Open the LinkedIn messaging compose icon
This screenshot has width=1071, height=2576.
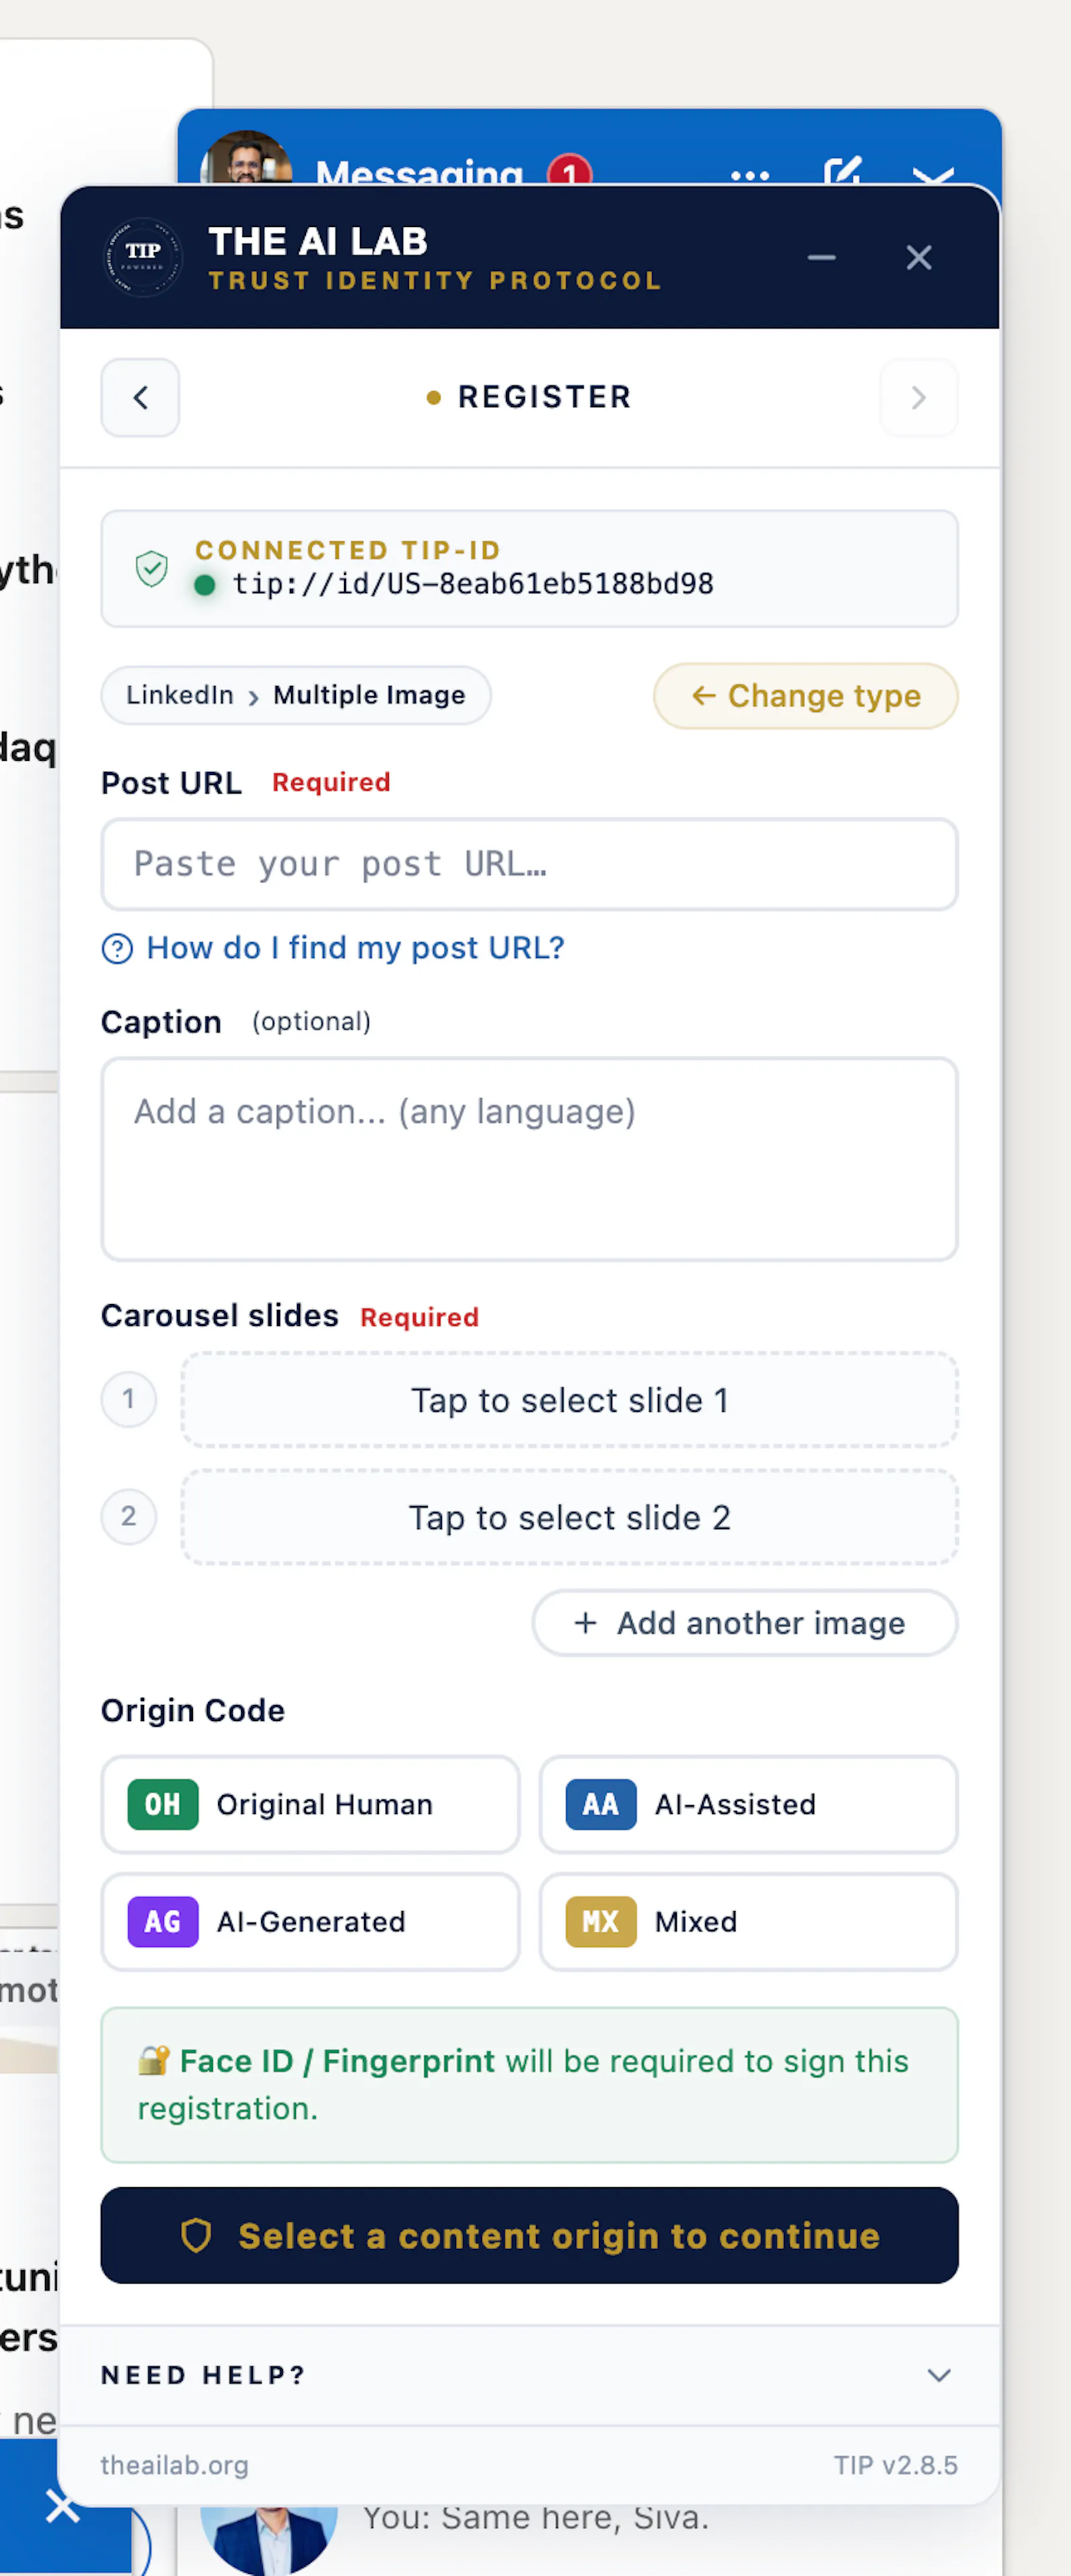click(x=842, y=172)
